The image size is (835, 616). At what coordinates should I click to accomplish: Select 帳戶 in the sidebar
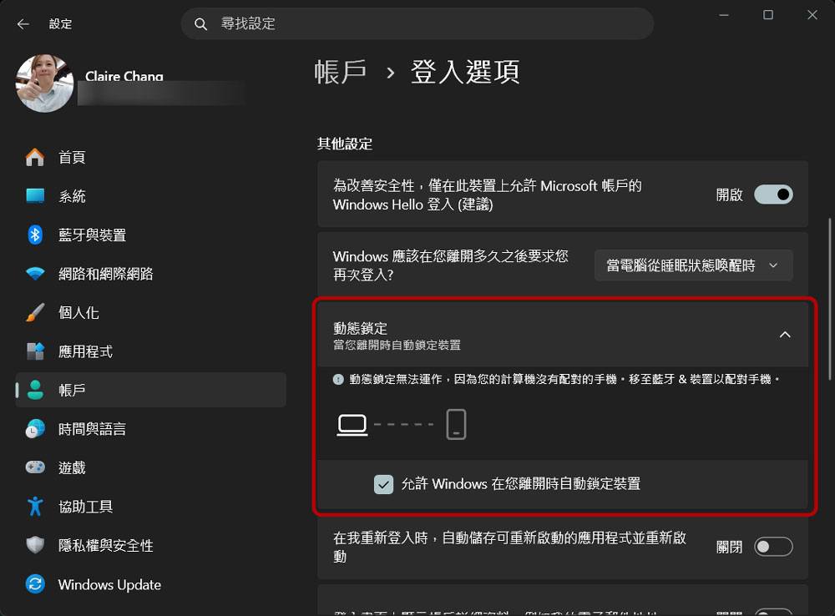pos(150,391)
